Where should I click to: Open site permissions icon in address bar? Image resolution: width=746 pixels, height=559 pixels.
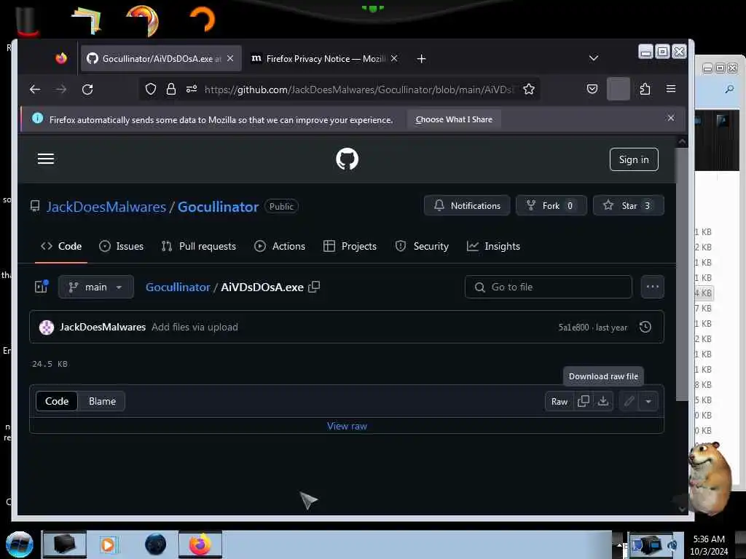pyautogui.click(x=192, y=90)
